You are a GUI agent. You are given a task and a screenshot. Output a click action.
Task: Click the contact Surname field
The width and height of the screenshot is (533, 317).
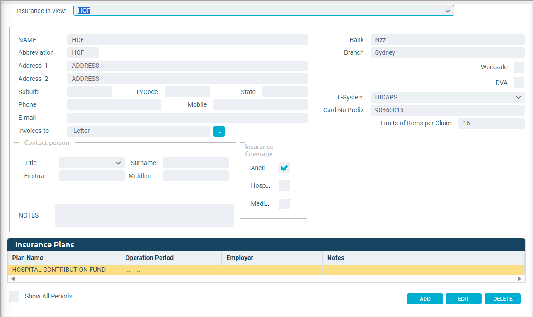click(x=196, y=163)
